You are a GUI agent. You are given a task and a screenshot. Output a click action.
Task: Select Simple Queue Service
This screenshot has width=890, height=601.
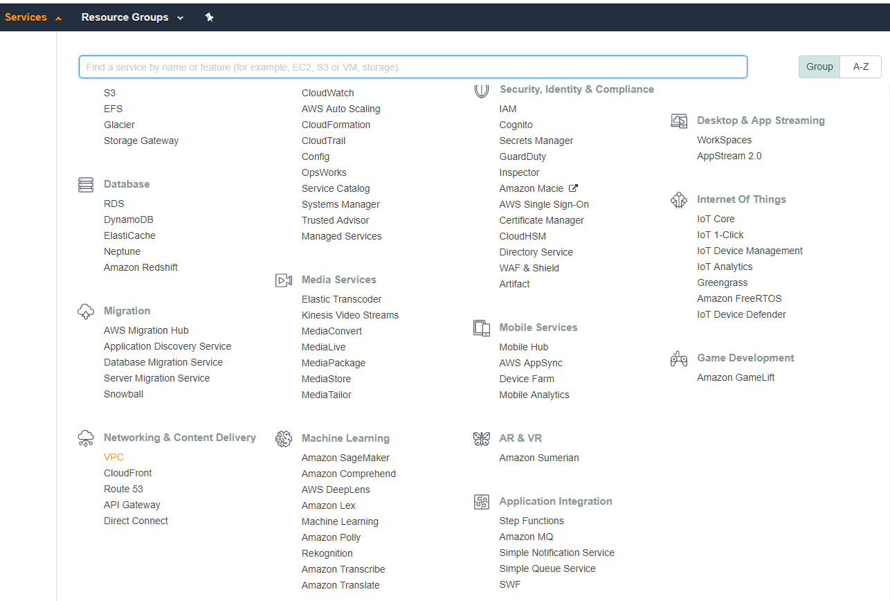(x=547, y=568)
